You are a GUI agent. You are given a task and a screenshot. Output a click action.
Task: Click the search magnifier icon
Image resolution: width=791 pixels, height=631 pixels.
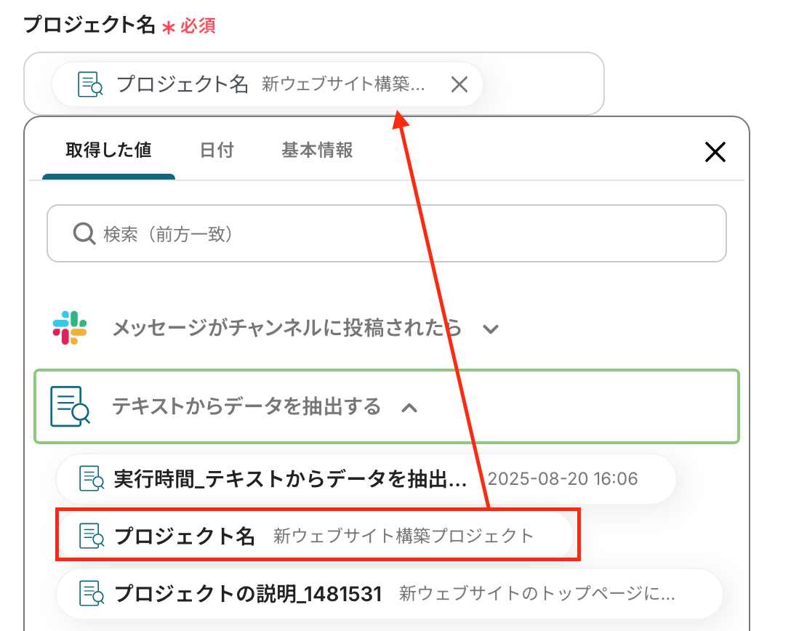pos(84,234)
